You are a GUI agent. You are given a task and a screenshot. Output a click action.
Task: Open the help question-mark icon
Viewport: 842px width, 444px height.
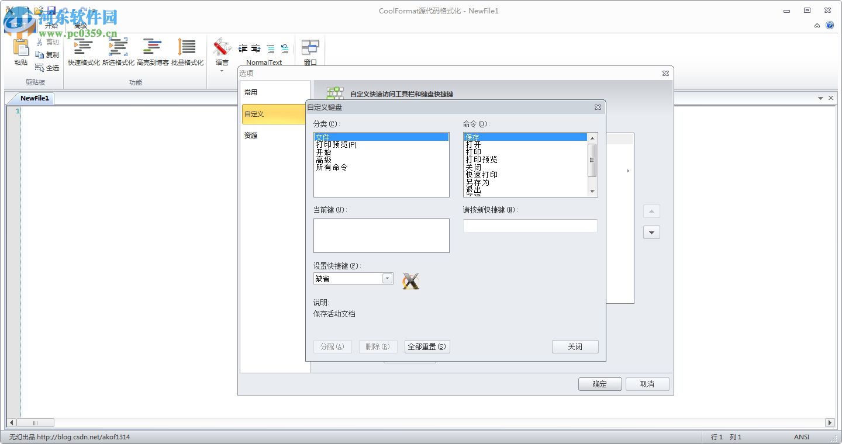[x=830, y=26]
